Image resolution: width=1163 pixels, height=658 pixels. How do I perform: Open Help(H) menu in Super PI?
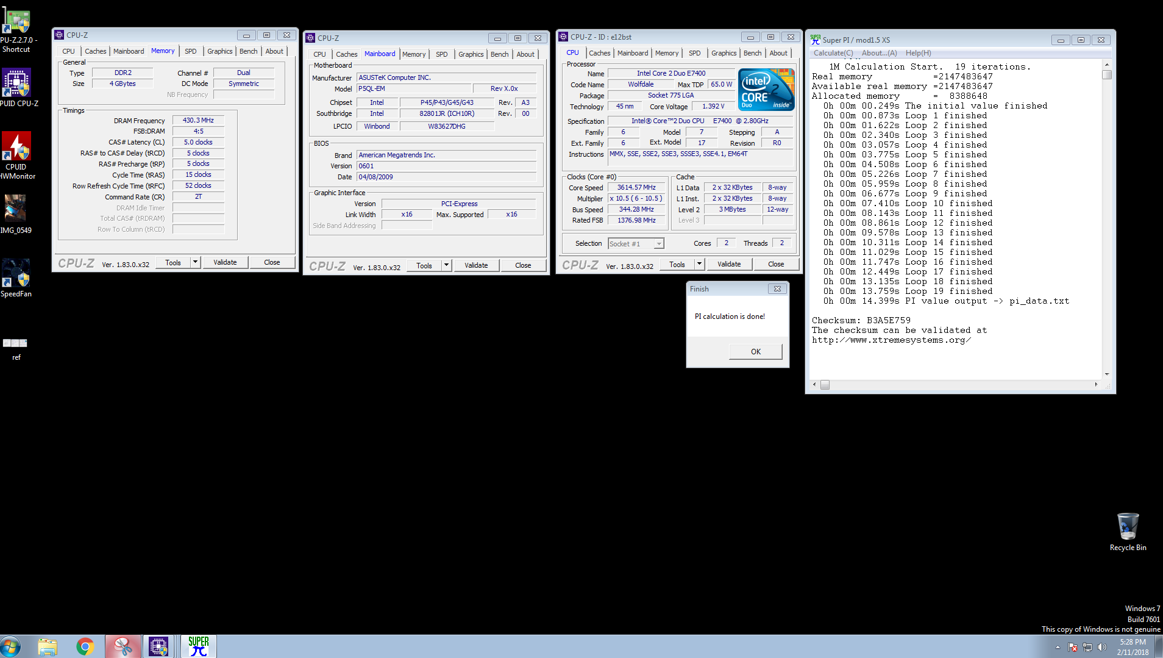pos(918,53)
